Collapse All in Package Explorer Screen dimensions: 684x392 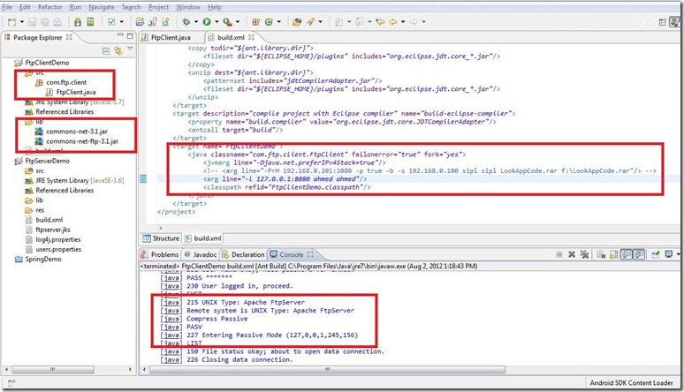pos(105,51)
